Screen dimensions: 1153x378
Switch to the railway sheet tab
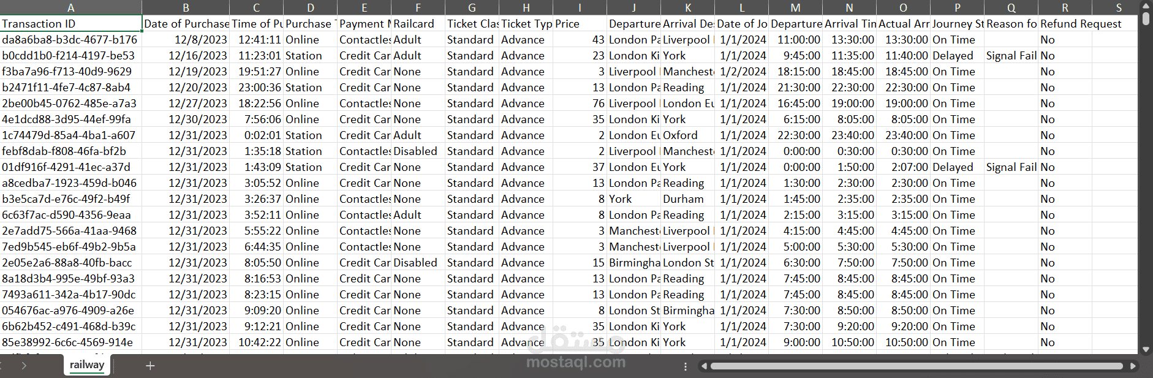pyautogui.click(x=87, y=365)
